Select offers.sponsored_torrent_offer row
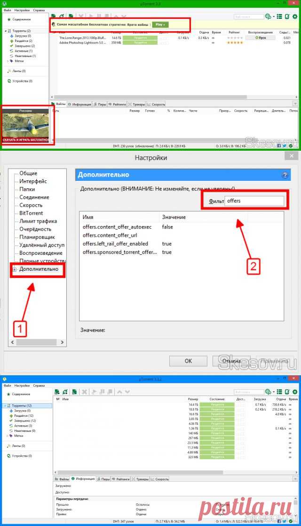 182,252
